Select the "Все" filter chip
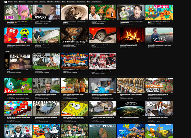 (6, 2)
